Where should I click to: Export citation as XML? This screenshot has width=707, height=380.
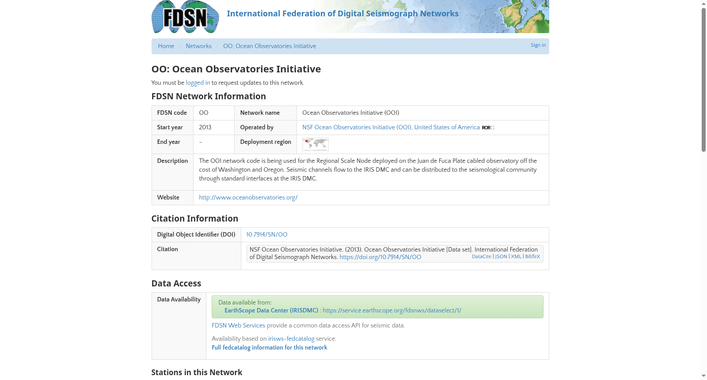point(516,256)
